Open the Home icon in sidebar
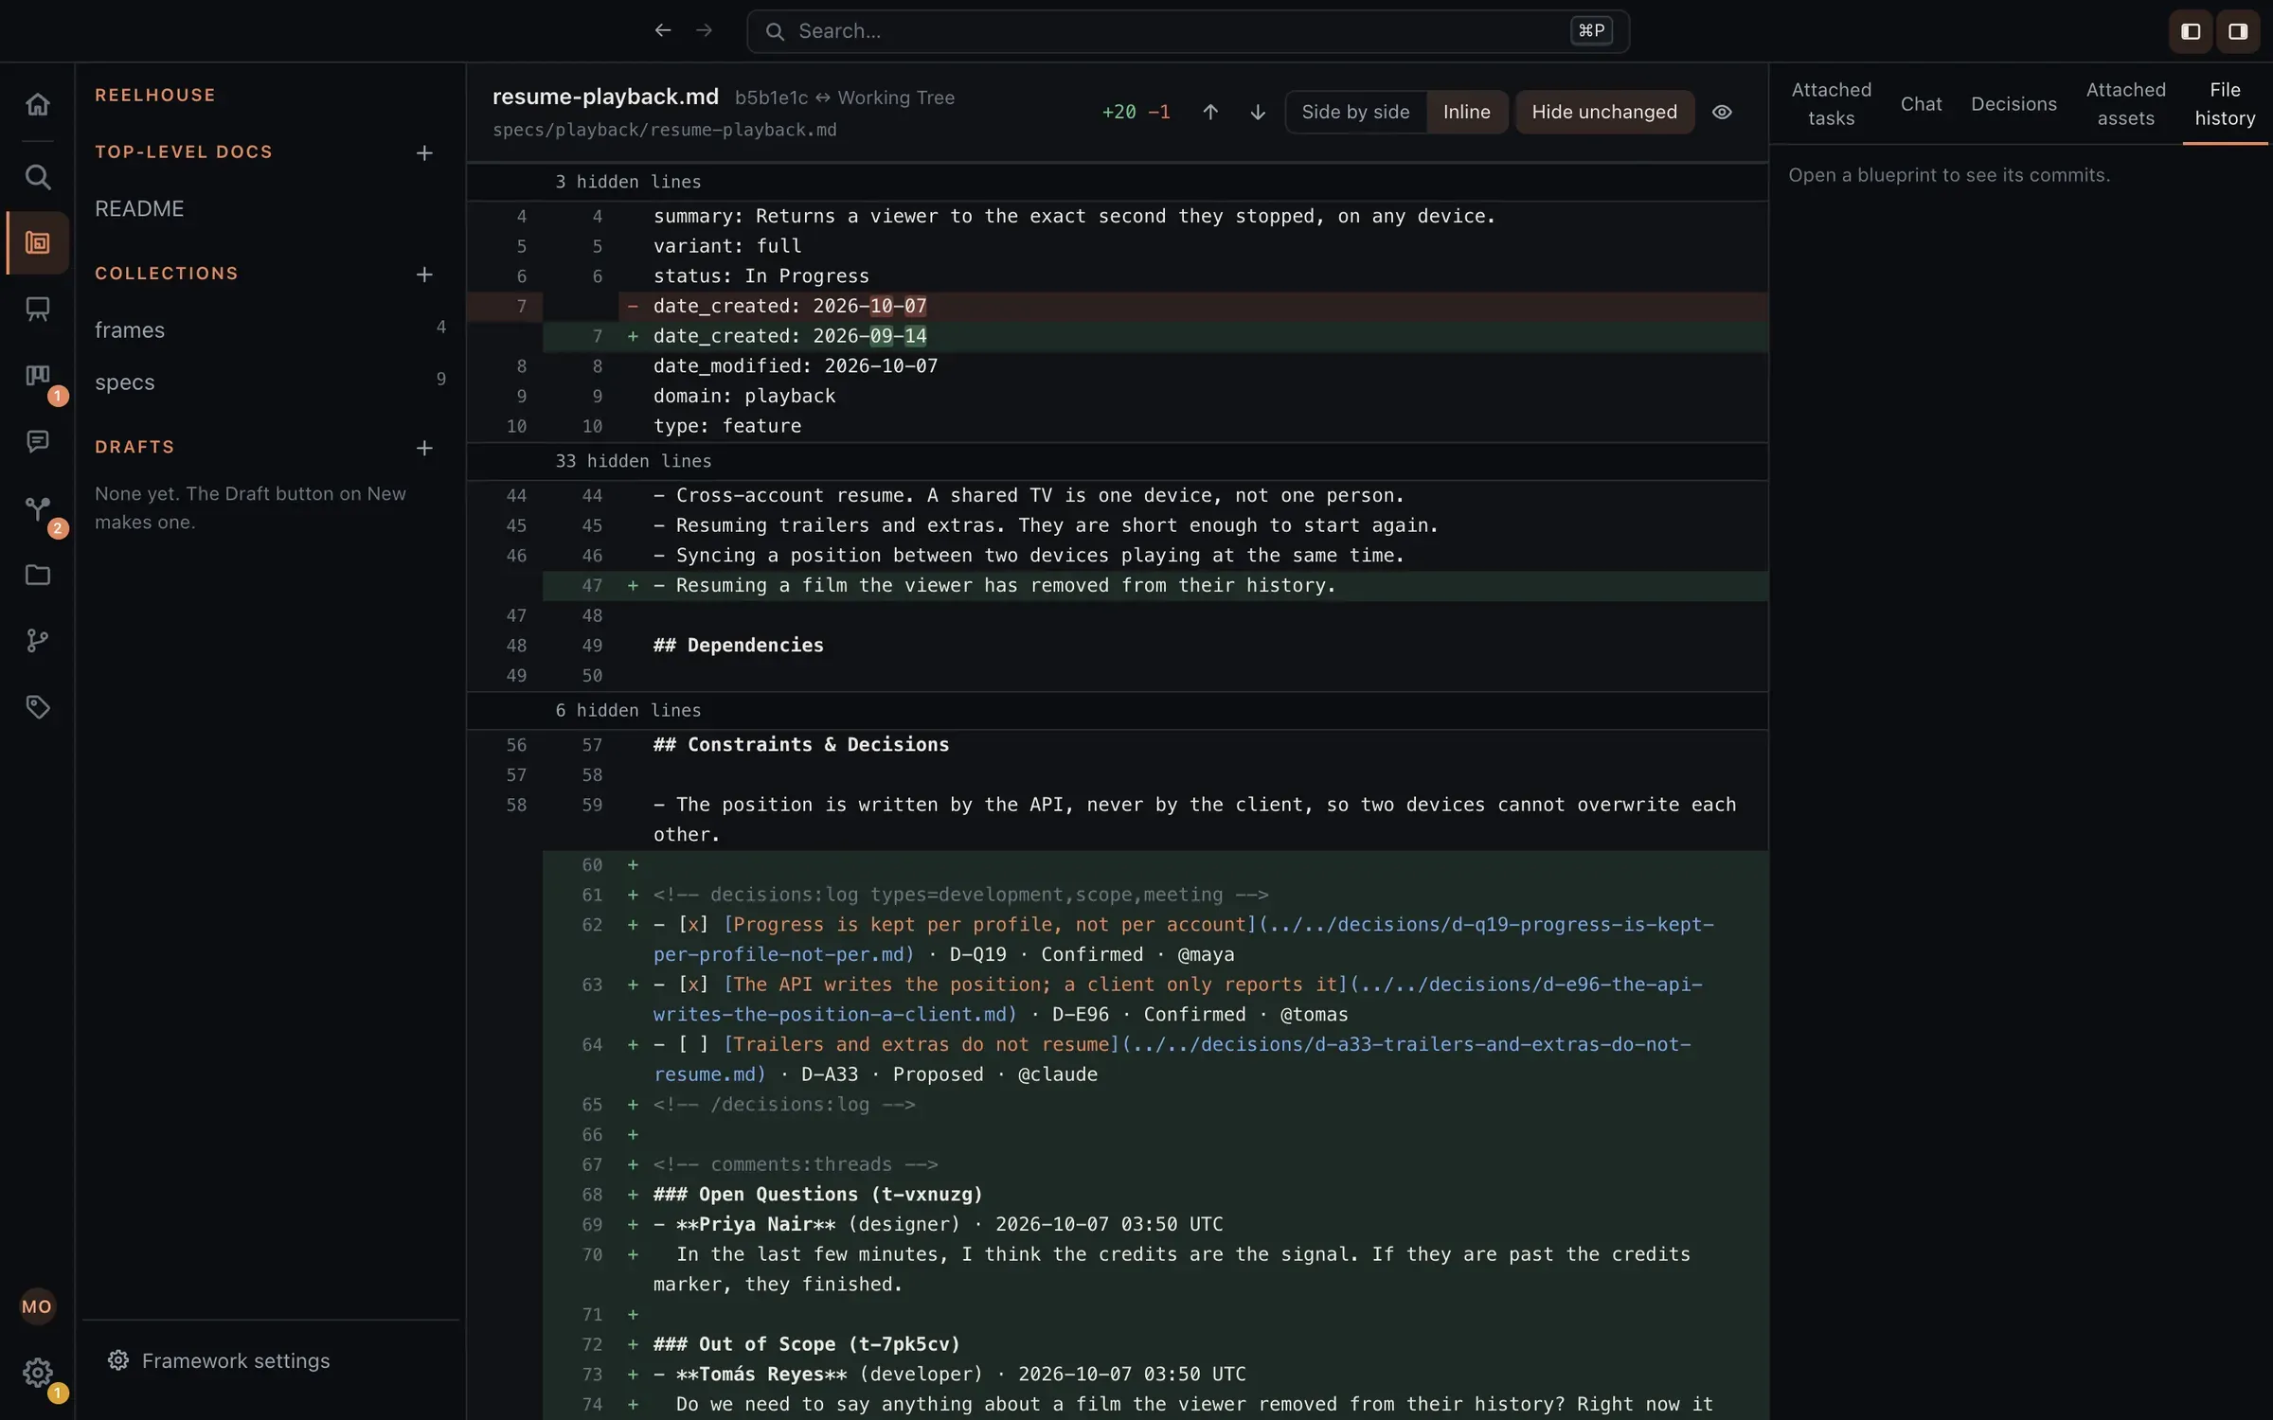The image size is (2273, 1420). tap(37, 104)
